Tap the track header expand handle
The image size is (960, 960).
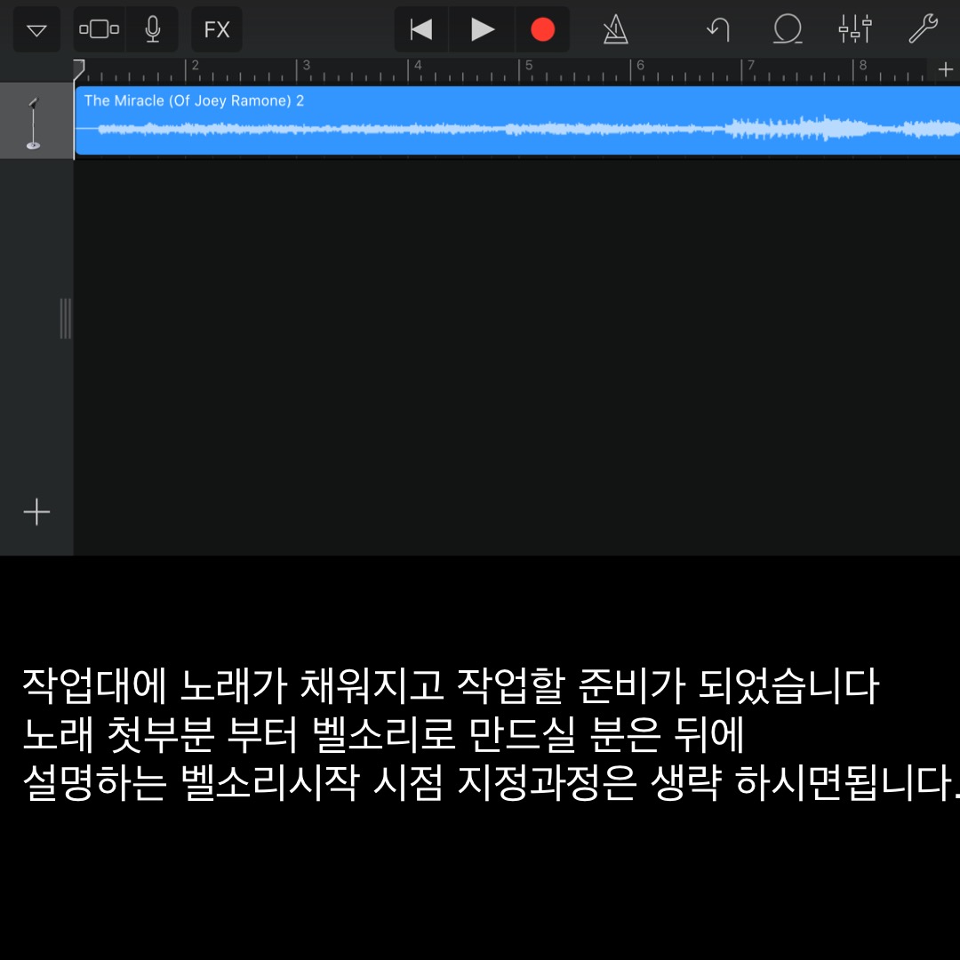[65, 318]
